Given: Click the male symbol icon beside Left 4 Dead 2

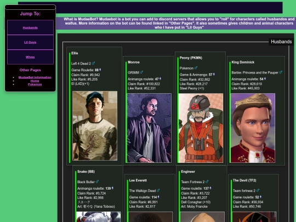Looking at the screenshot, I should 93,63.
